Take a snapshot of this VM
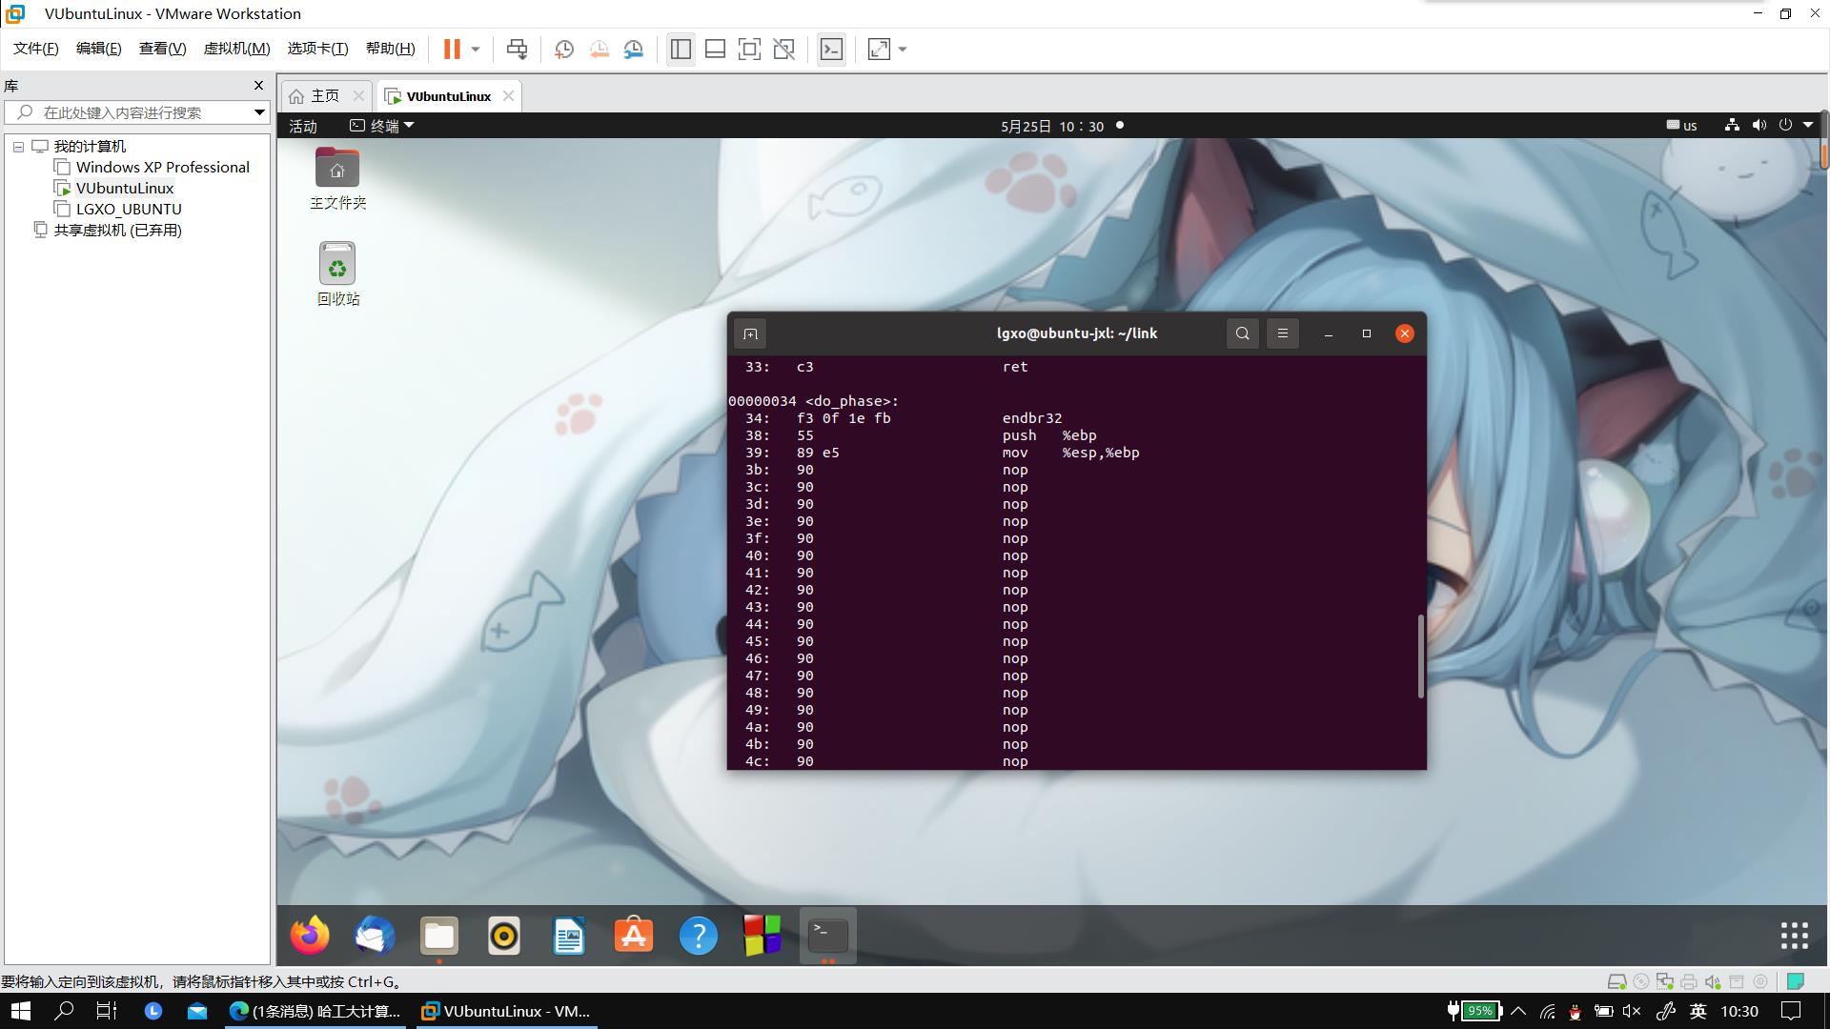This screenshot has width=1830, height=1029. (x=563, y=50)
